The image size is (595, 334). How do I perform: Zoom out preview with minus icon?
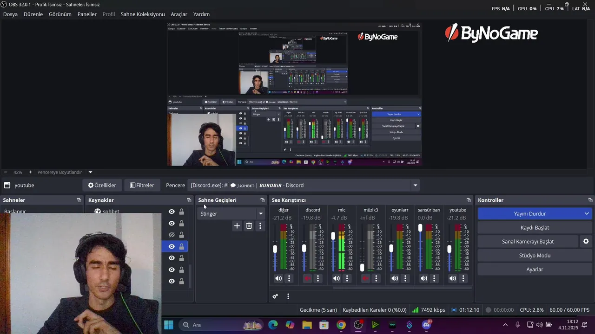6,172
